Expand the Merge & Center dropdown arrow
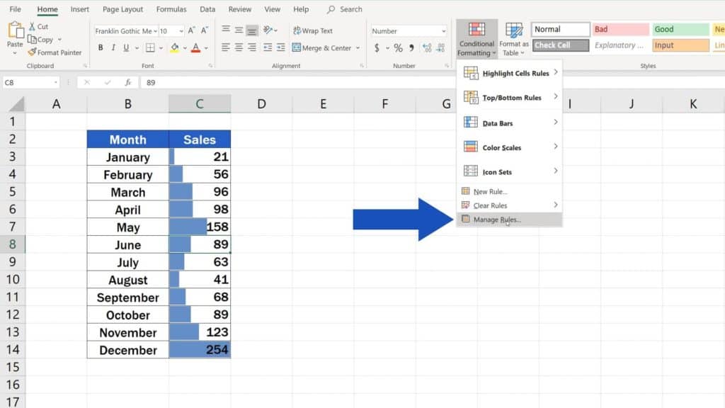Screen dimensions: 725x408 [x=358, y=48]
